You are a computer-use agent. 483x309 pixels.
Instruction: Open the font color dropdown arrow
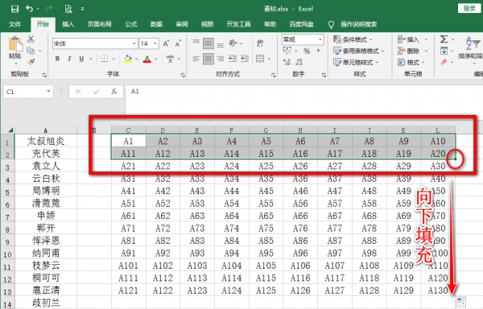coord(156,59)
